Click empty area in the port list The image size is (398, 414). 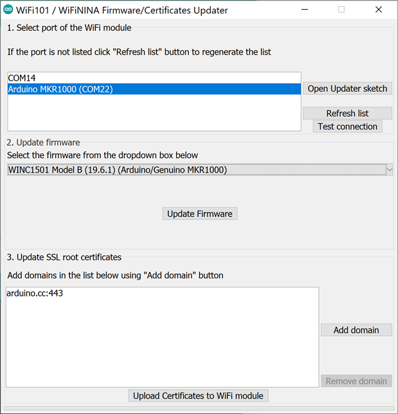point(154,112)
